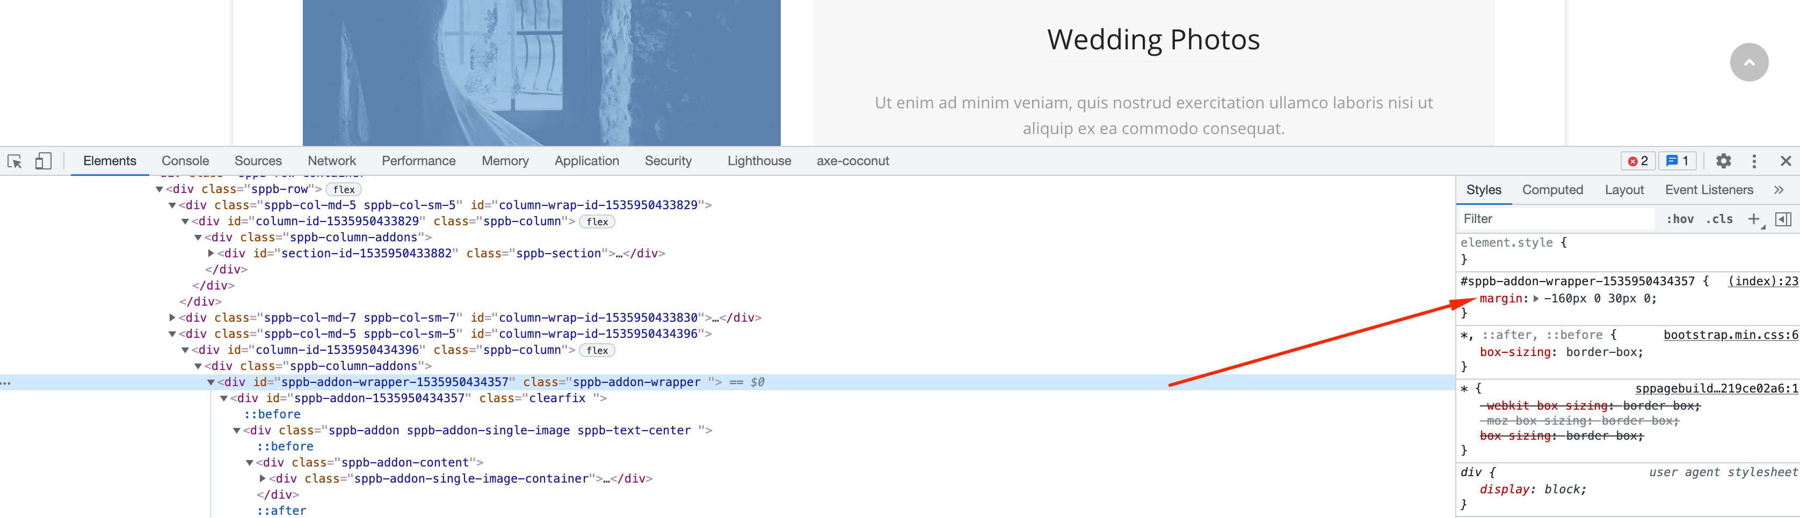Open the Computed styles tab
The image size is (1800, 518).
coord(1552,189)
